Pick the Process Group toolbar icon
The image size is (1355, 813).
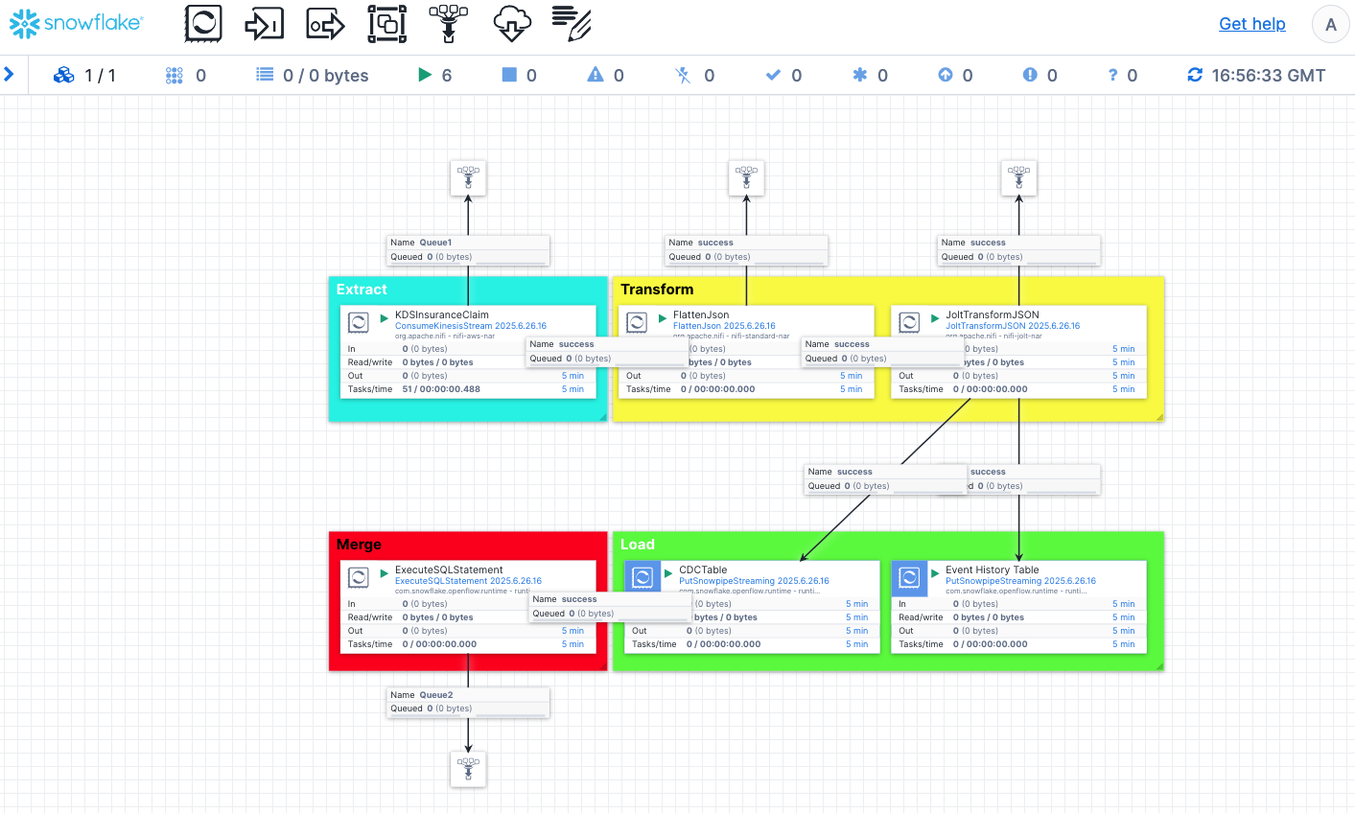point(386,23)
